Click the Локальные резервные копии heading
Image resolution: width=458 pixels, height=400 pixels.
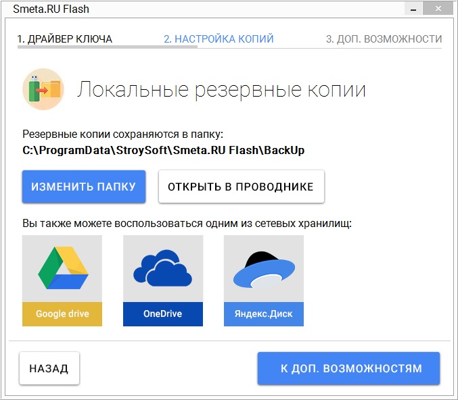(221, 90)
